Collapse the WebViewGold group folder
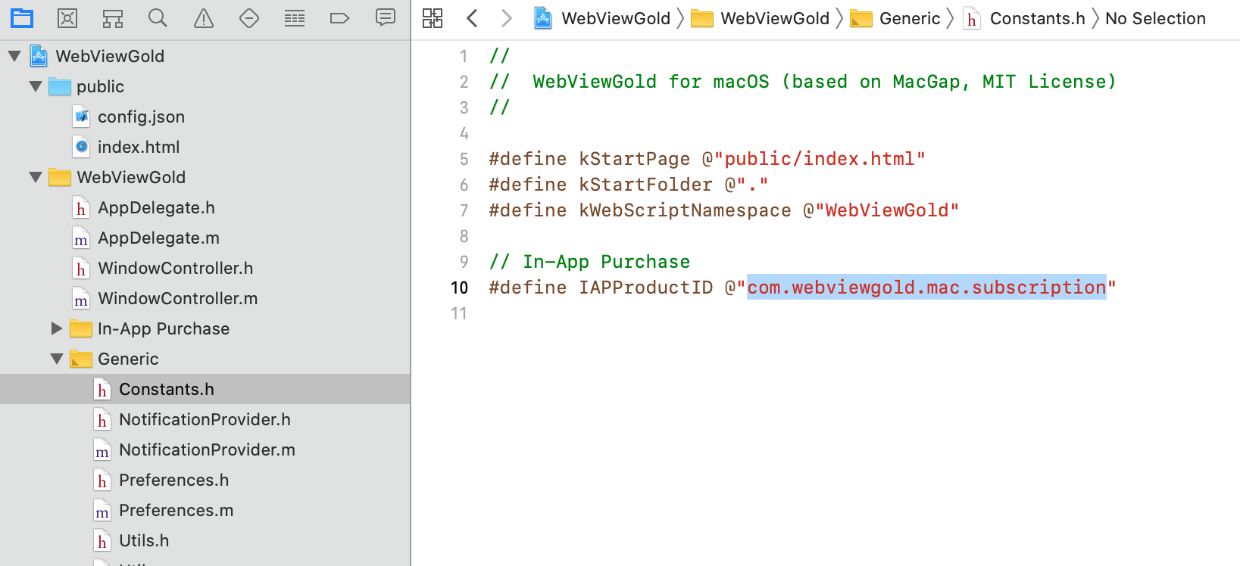 coord(36,177)
